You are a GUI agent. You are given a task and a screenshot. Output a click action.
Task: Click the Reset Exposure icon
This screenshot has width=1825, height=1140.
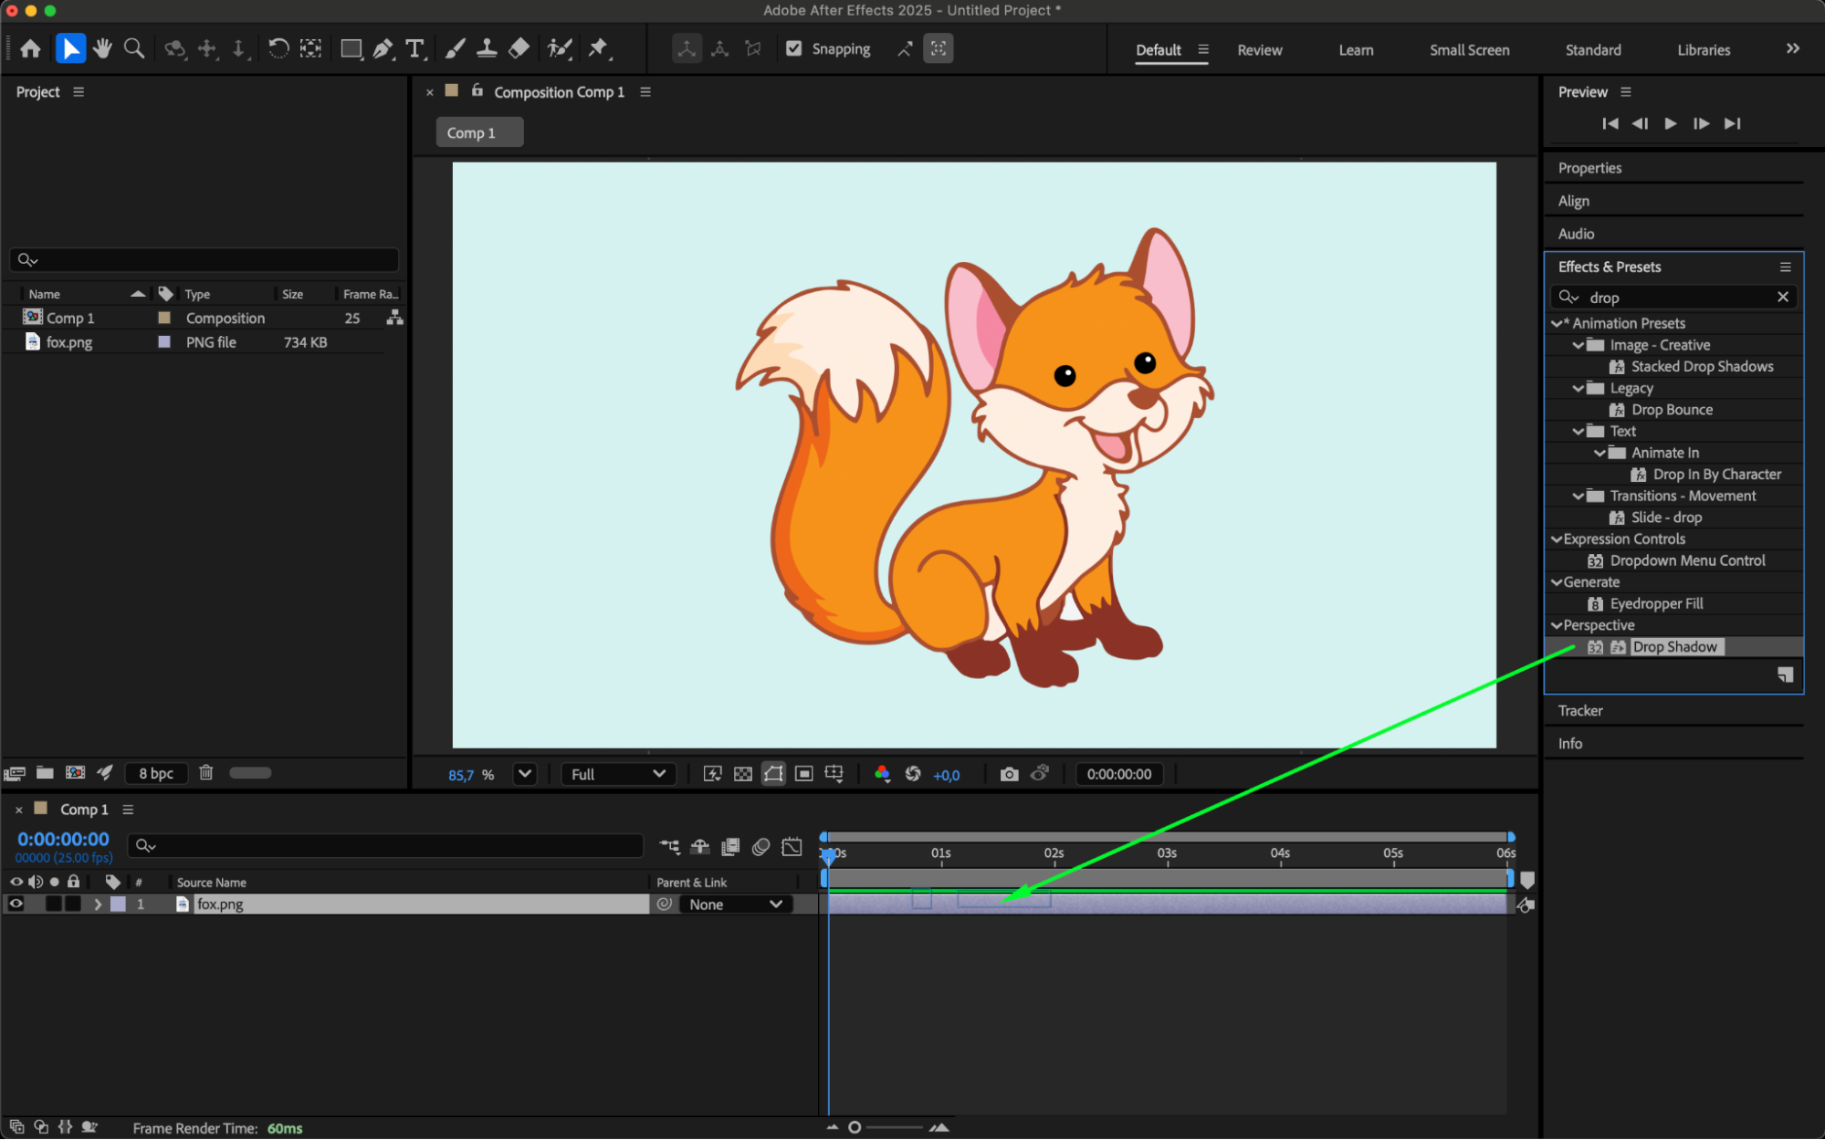tap(912, 774)
